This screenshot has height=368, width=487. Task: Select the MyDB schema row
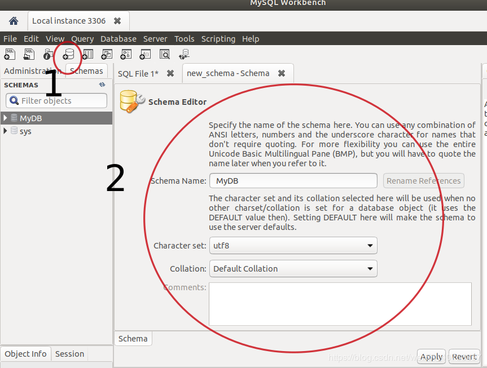tap(56, 118)
